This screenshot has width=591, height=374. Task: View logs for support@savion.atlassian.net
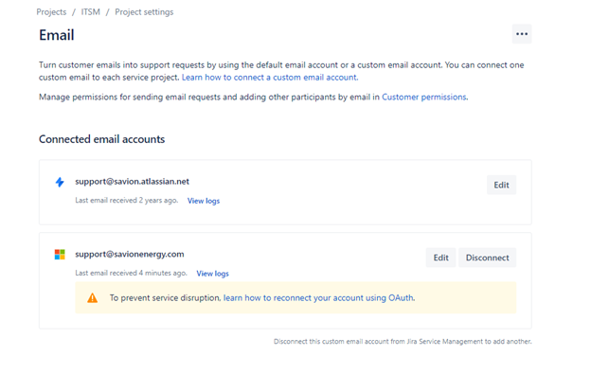pos(204,201)
